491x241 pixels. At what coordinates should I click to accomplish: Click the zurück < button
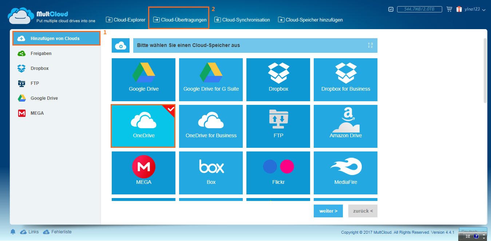tap(363, 211)
